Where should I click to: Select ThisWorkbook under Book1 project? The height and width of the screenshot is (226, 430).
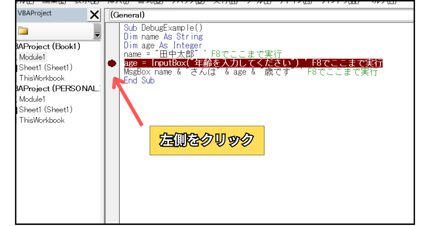click(42, 78)
